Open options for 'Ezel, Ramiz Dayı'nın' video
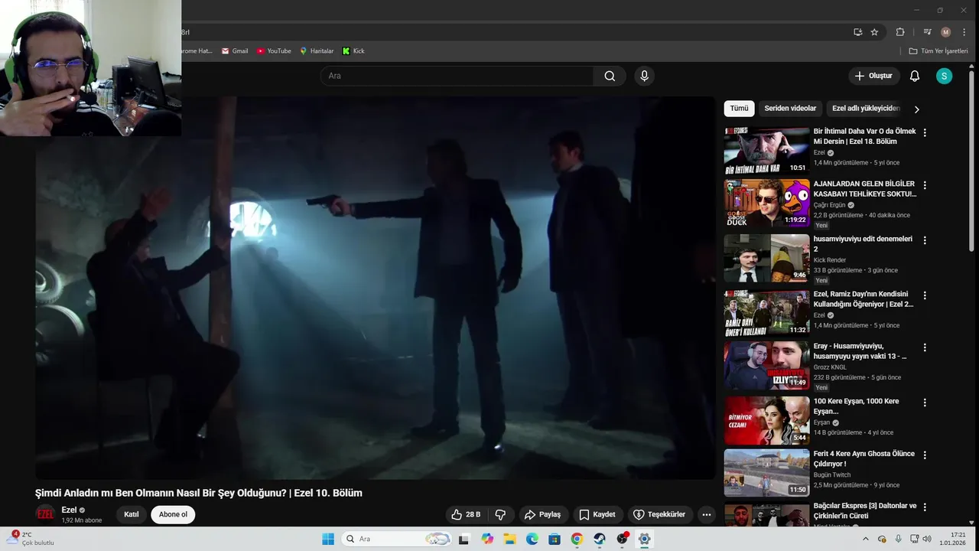 pyautogui.click(x=925, y=295)
